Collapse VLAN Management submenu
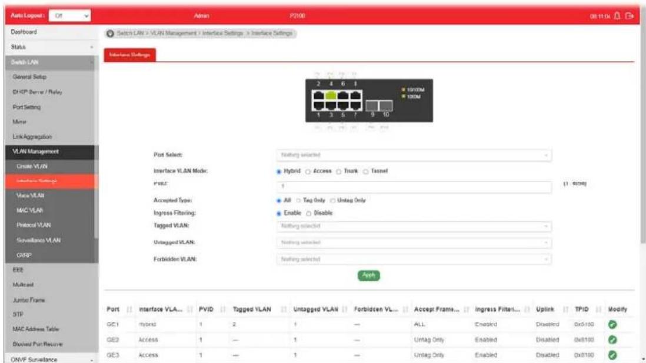 [49, 152]
